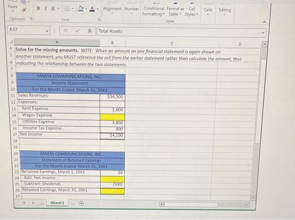This screenshot has height=220, width=295.
Task: Open Clipboard dialog launcher
Action: click(x=31, y=19)
